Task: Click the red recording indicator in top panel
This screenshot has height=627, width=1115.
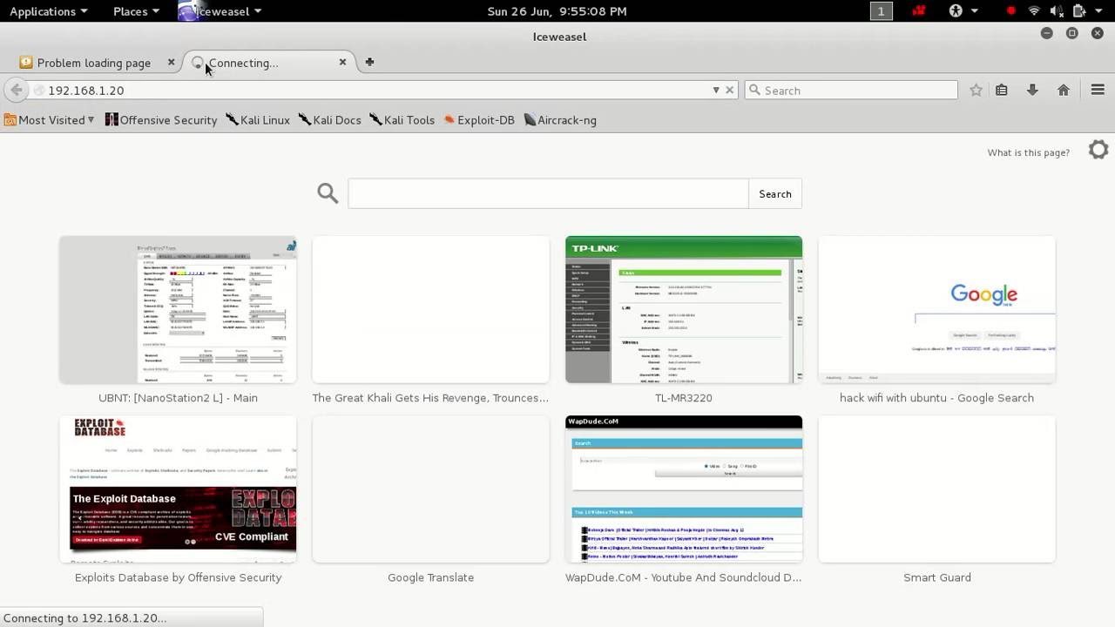Action: tap(1010, 11)
